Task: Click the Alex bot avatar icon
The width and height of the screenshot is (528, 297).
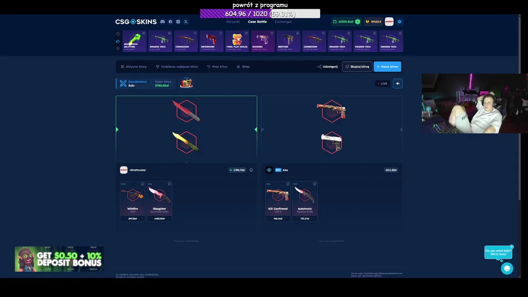Action: coord(269,170)
